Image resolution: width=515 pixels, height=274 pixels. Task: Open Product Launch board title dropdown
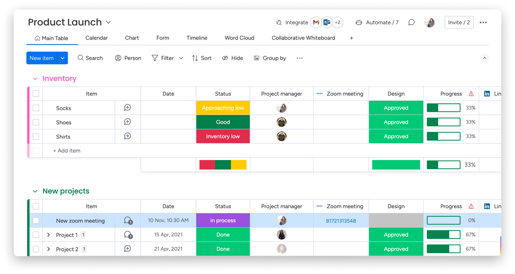coord(108,22)
